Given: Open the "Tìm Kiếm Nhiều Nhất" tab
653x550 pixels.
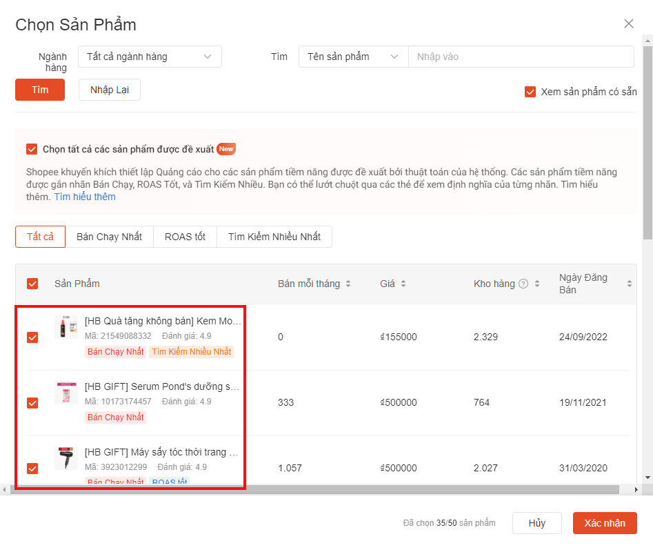Looking at the screenshot, I should click(274, 236).
